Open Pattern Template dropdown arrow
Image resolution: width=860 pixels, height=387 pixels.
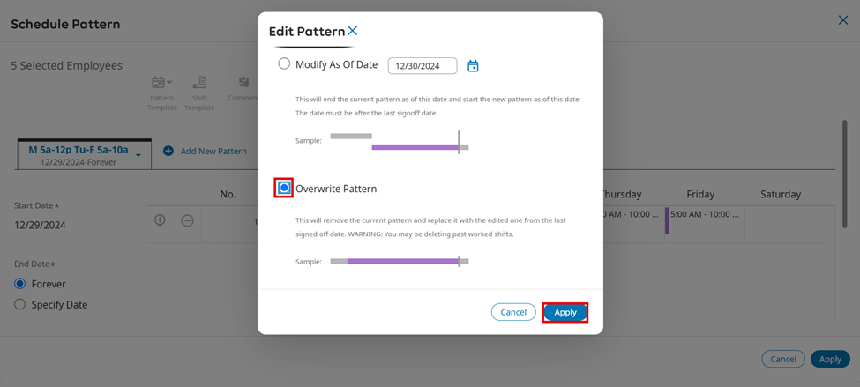tap(169, 83)
